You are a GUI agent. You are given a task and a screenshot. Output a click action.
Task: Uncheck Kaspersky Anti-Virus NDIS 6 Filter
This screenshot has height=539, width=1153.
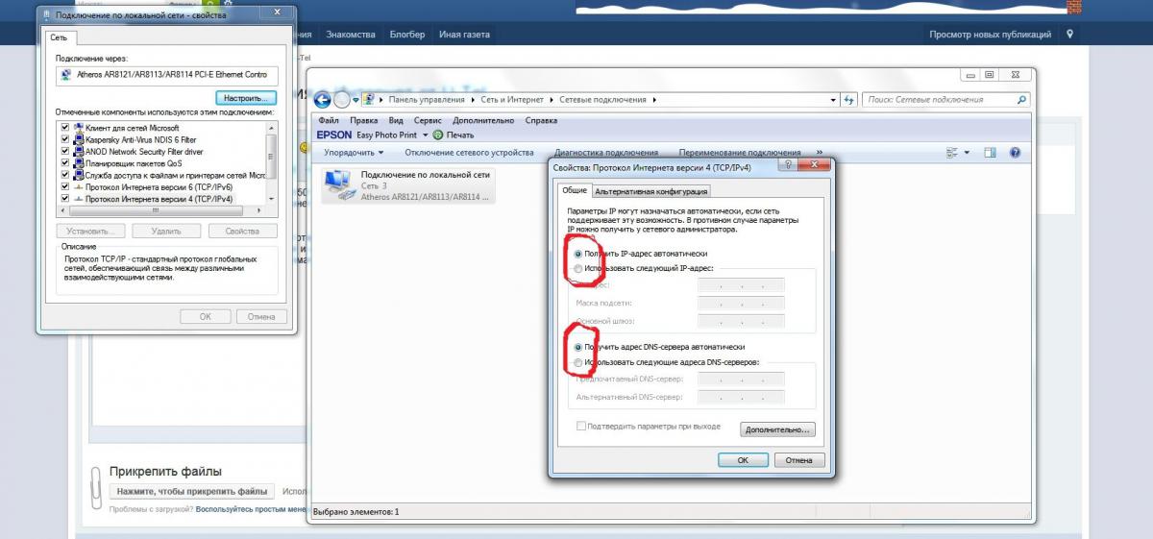(65, 139)
